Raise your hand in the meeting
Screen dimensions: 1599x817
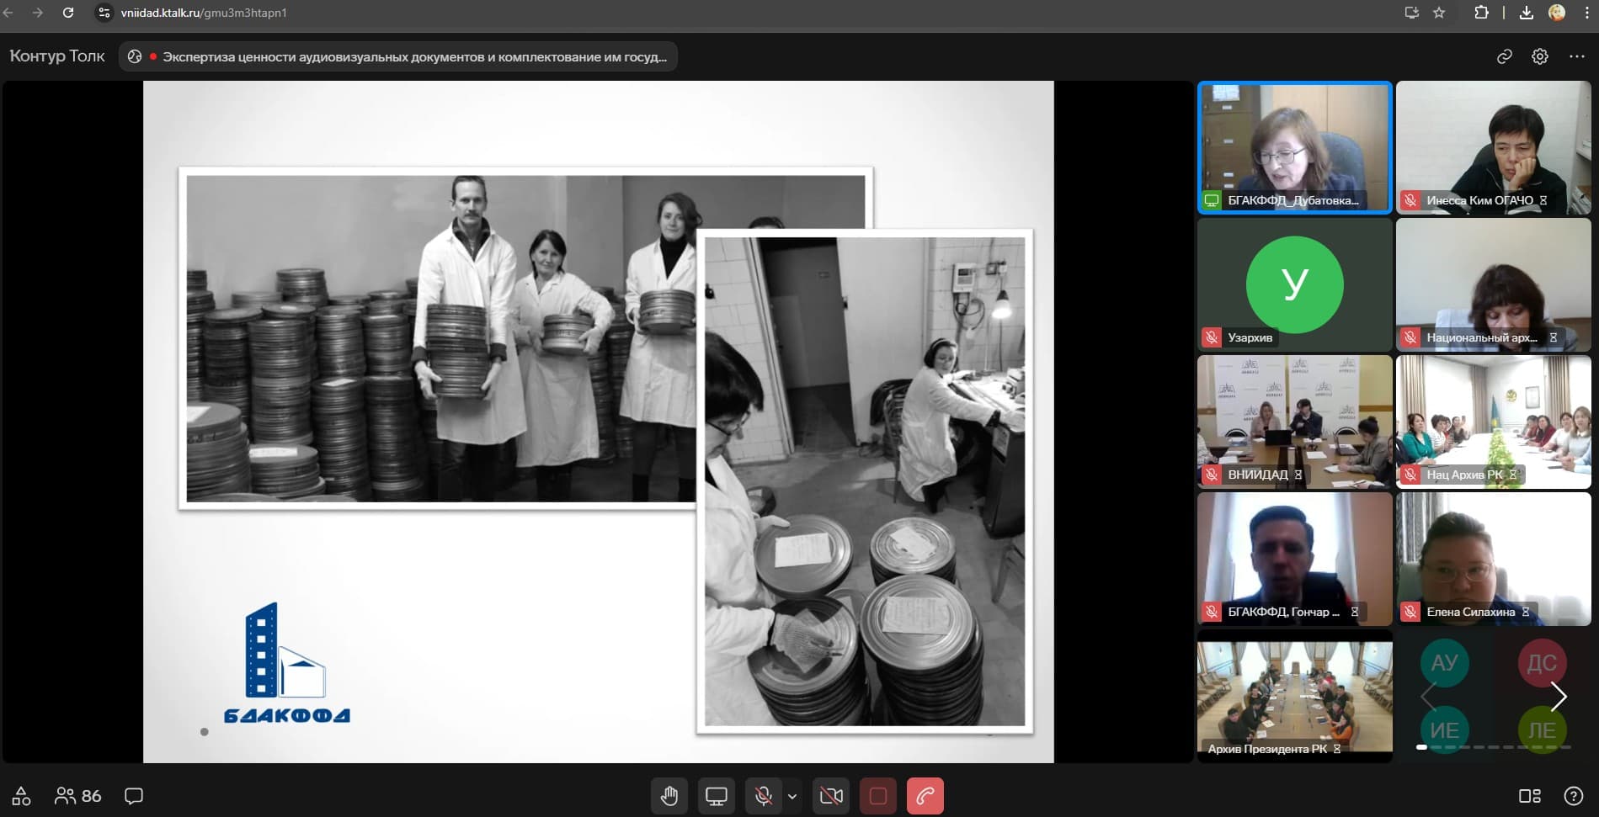(669, 796)
